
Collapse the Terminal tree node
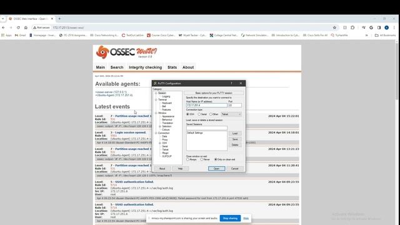(x=156, y=100)
